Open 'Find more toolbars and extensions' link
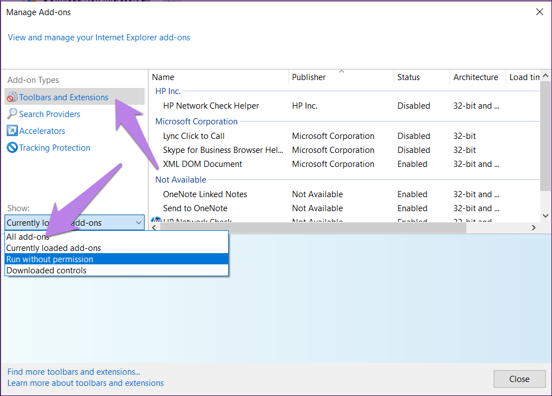 (x=74, y=372)
